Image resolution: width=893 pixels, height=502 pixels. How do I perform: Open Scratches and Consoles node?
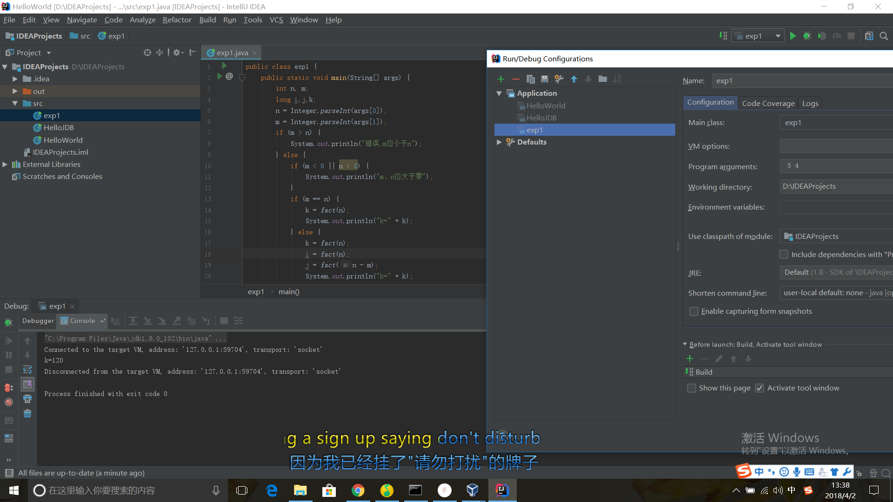click(x=62, y=177)
